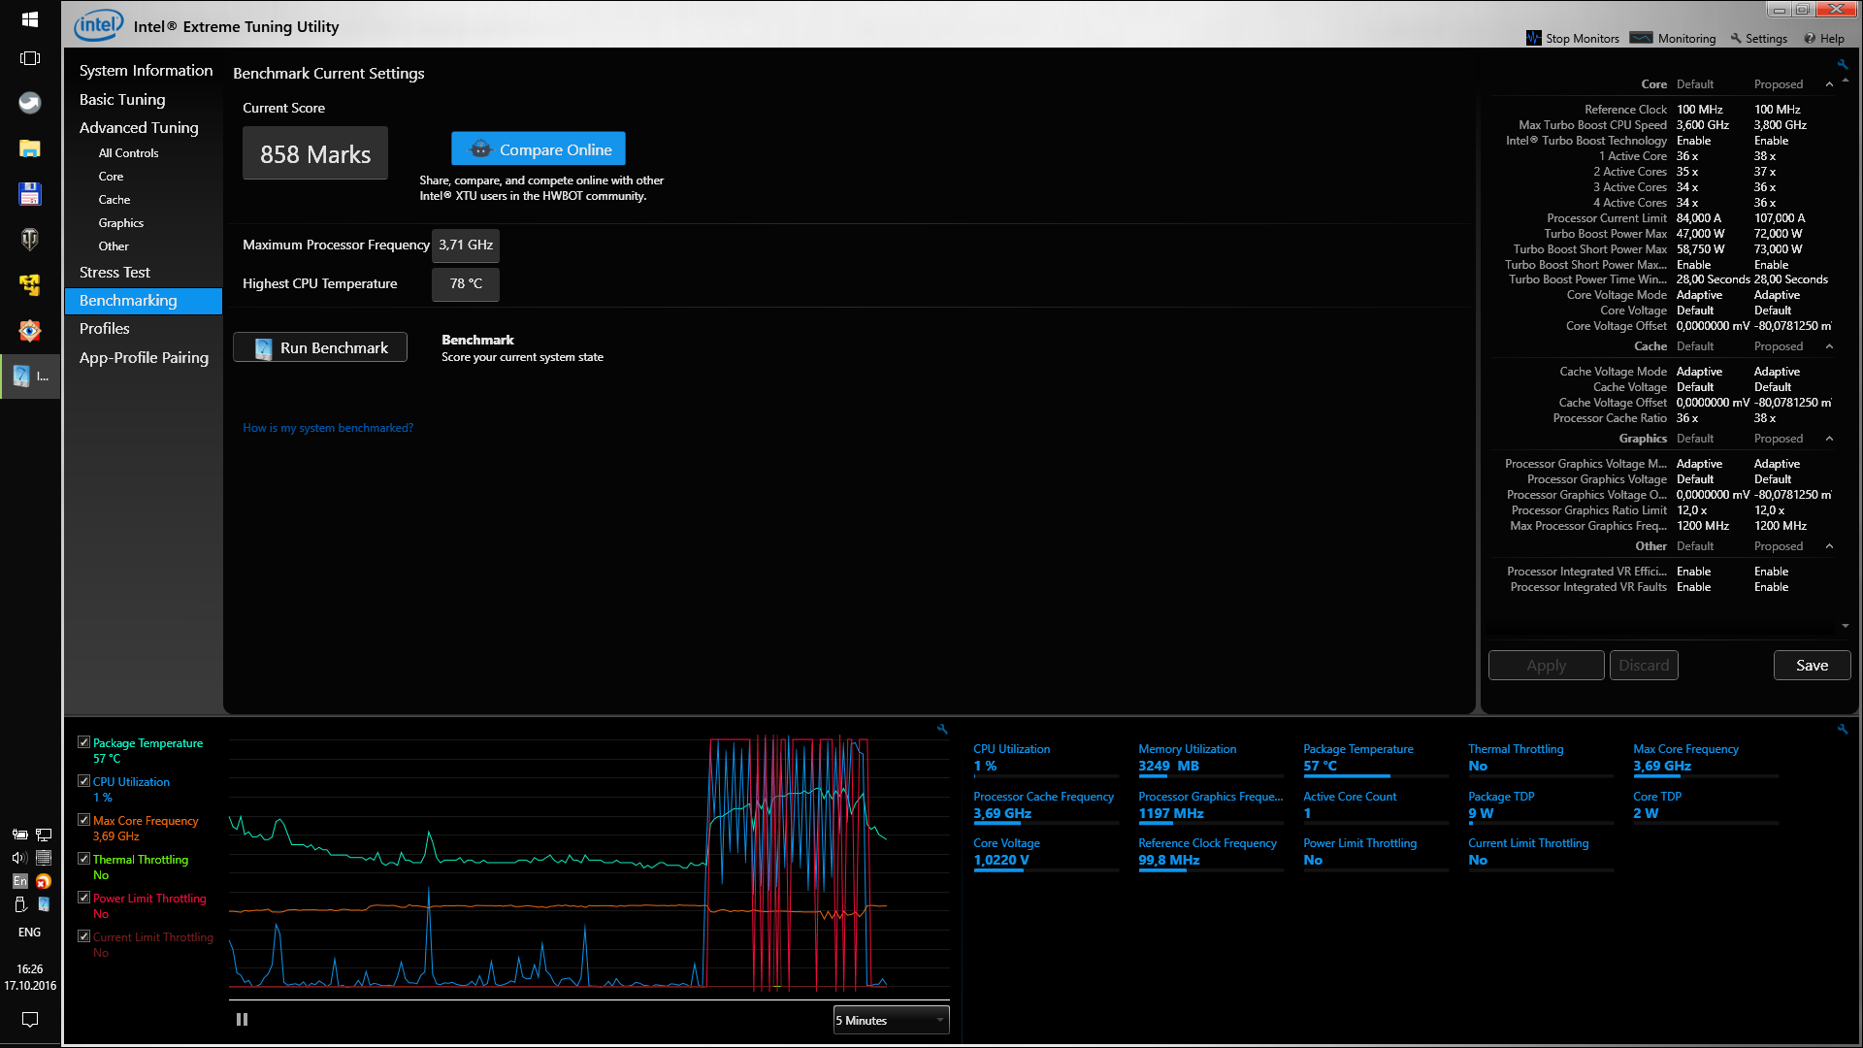1863x1048 pixels.
Task: Click the Stop Monitors icon
Action: point(1534,38)
